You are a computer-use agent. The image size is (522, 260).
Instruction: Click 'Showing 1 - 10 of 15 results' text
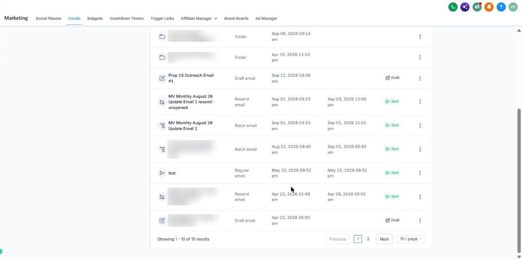coord(183,239)
